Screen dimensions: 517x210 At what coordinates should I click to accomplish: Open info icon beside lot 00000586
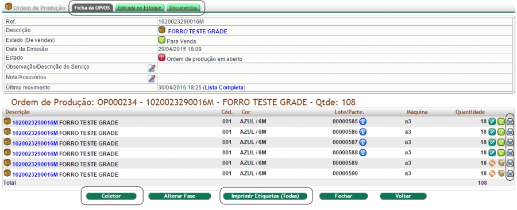362,132
